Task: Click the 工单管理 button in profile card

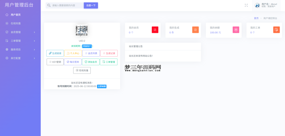Action: 109,62
